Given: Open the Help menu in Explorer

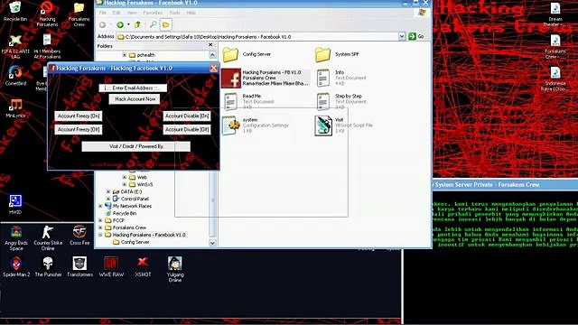Looking at the screenshot, I should point(191,13).
